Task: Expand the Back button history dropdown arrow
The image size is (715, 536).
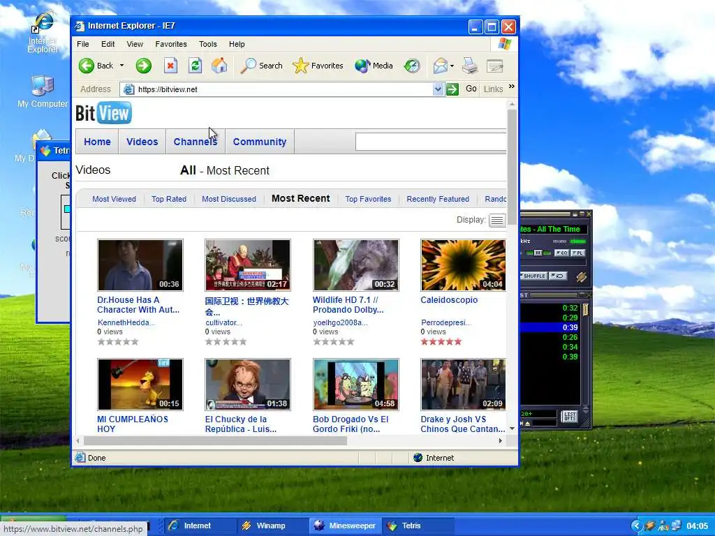Action: point(121,66)
